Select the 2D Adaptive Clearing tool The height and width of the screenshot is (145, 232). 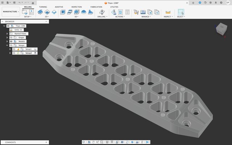pyautogui.click(x=41, y=12)
